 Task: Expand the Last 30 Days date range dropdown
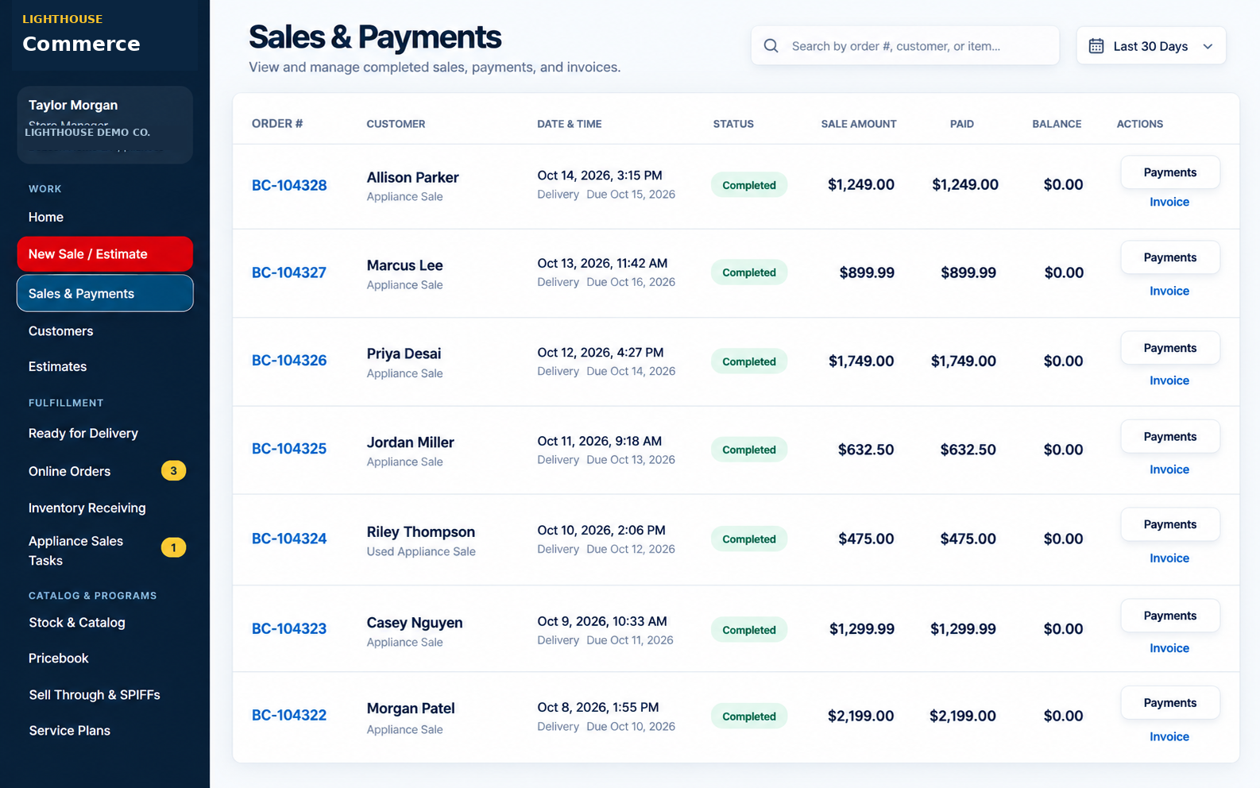pyautogui.click(x=1151, y=46)
